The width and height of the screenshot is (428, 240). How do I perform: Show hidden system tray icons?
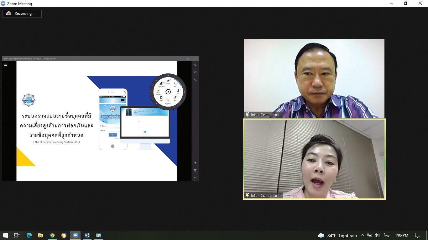[362, 235]
